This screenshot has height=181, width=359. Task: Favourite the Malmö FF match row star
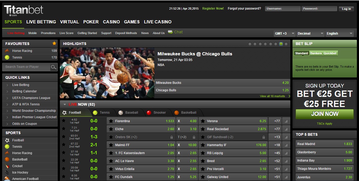click(64, 145)
